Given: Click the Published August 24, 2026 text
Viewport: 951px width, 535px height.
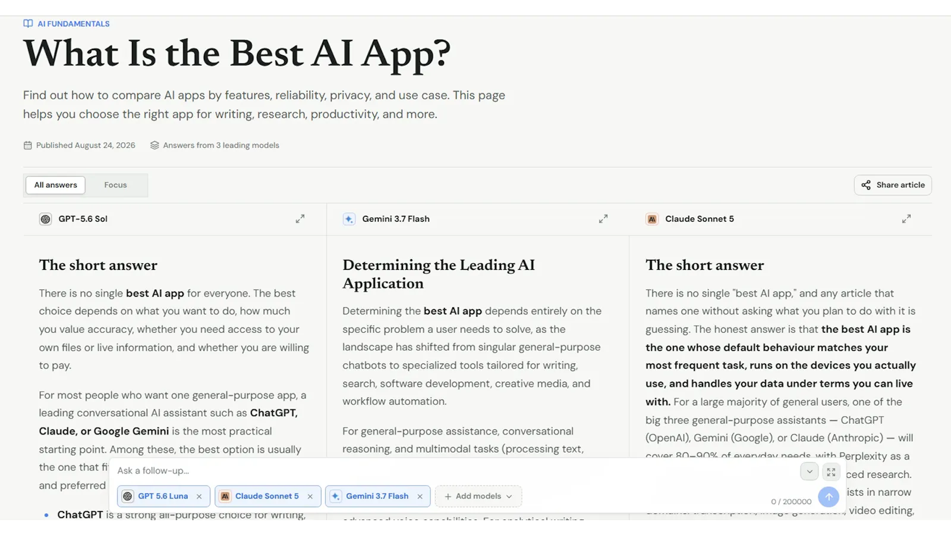Looking at the screenshot, I should click(86, 145).
